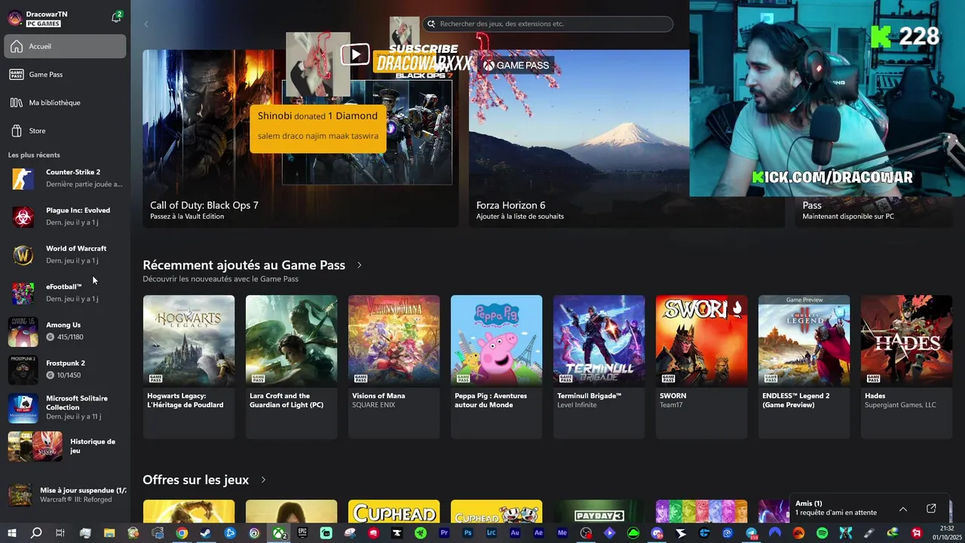Click the DracowarTN profile avatar
The width and height of the screenshot is (965, 543).
click(15, 18)
